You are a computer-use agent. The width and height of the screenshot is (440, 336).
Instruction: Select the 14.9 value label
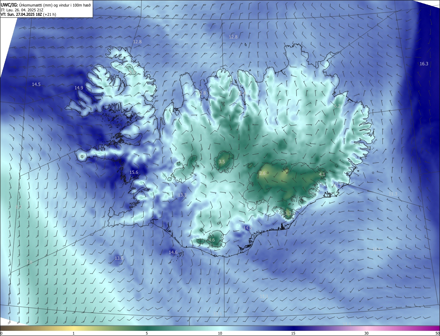tap(79, 88)
